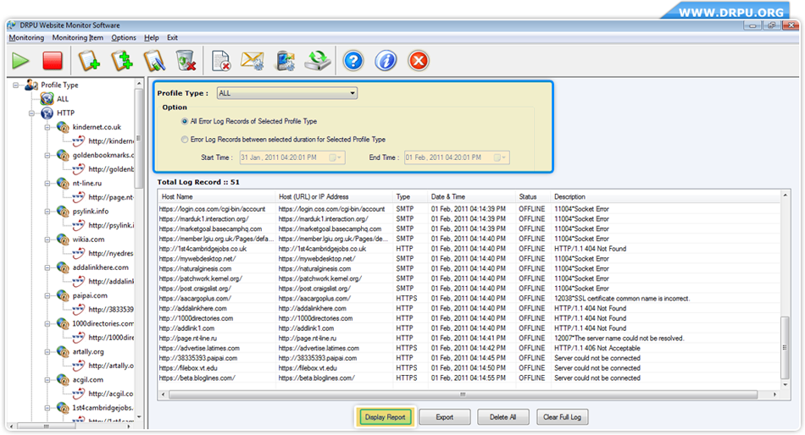Collapse the Profile Type root node

pyautogui.click(x=16, y=85)
